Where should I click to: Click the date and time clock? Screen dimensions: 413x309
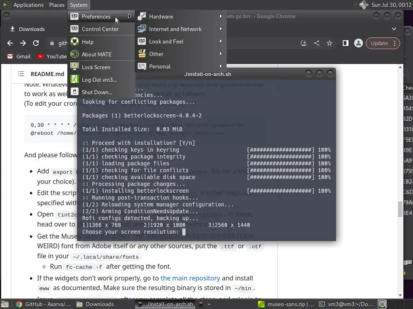[391, 5]
